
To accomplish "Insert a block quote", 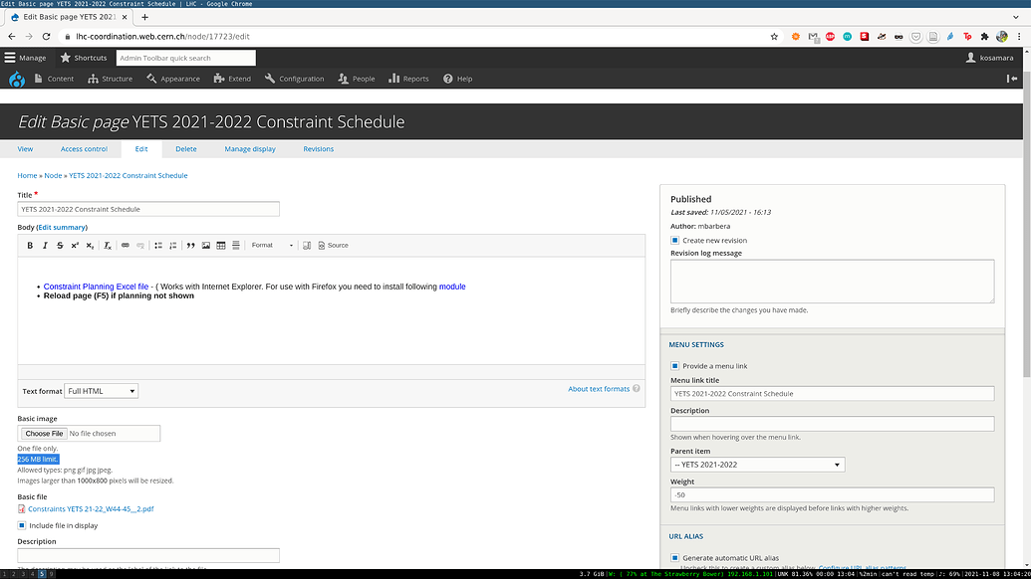I will tap(190, 246).
